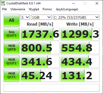Run all benchmarks with All button
Image resolution: width=103 pixels, height=94 pixels.
12,20
